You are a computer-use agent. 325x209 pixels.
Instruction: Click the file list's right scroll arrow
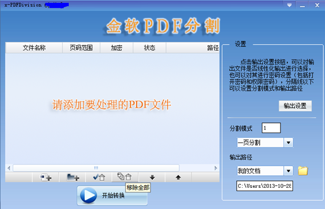(x=216, y=168)
